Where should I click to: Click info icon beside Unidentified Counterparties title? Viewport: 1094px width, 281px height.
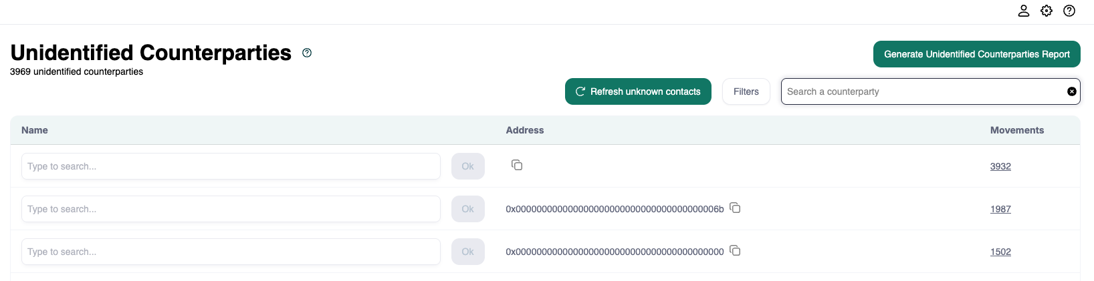307,53
